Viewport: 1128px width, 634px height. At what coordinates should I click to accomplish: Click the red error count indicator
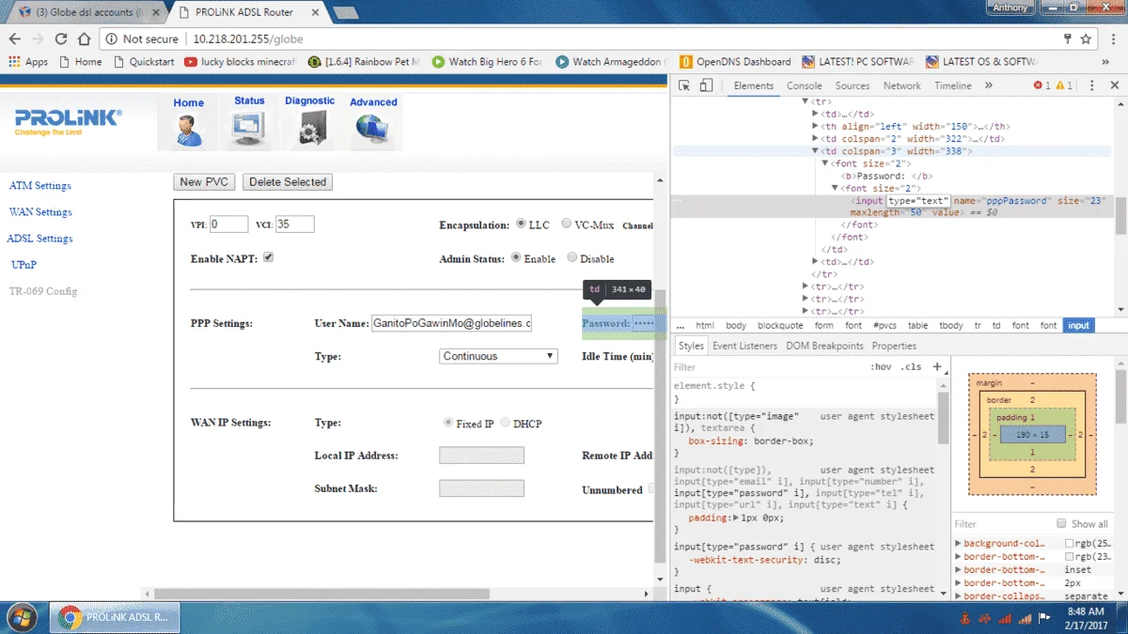pyautogui.click(x=1042, y=85)
